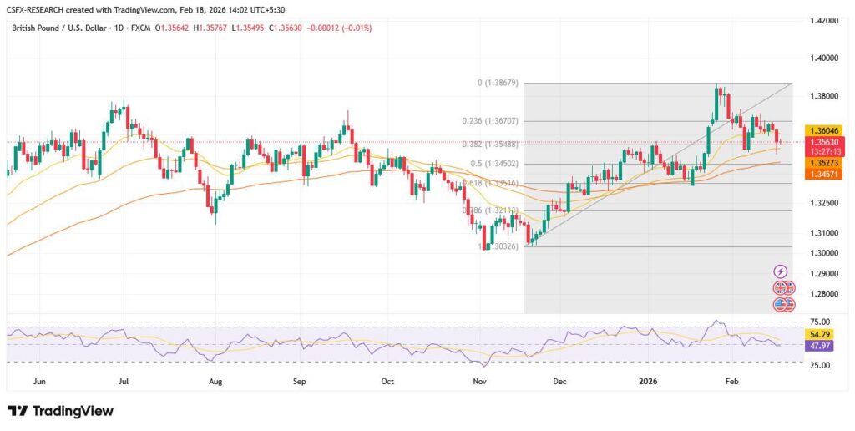Click the Nov label on time axis

pyautogui.click(x=479, y=380)
